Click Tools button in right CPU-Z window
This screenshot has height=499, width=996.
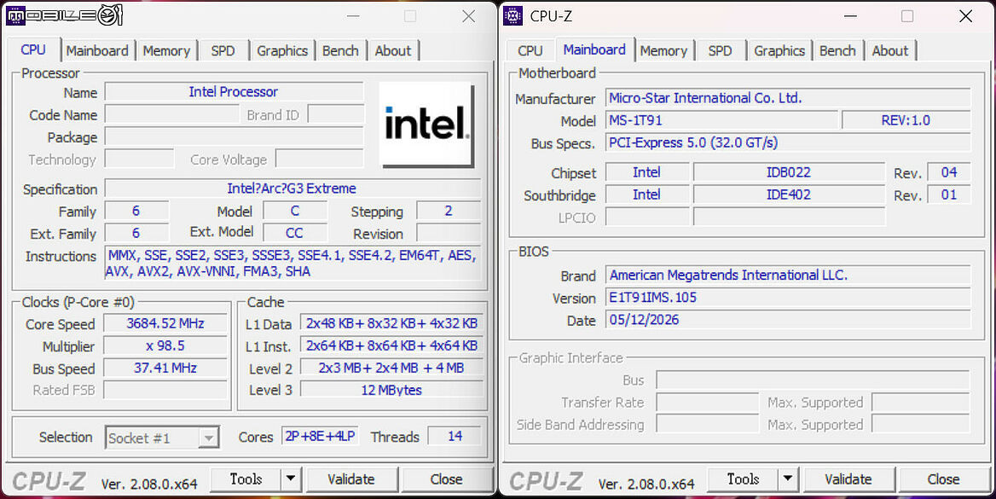click(744, 479)
